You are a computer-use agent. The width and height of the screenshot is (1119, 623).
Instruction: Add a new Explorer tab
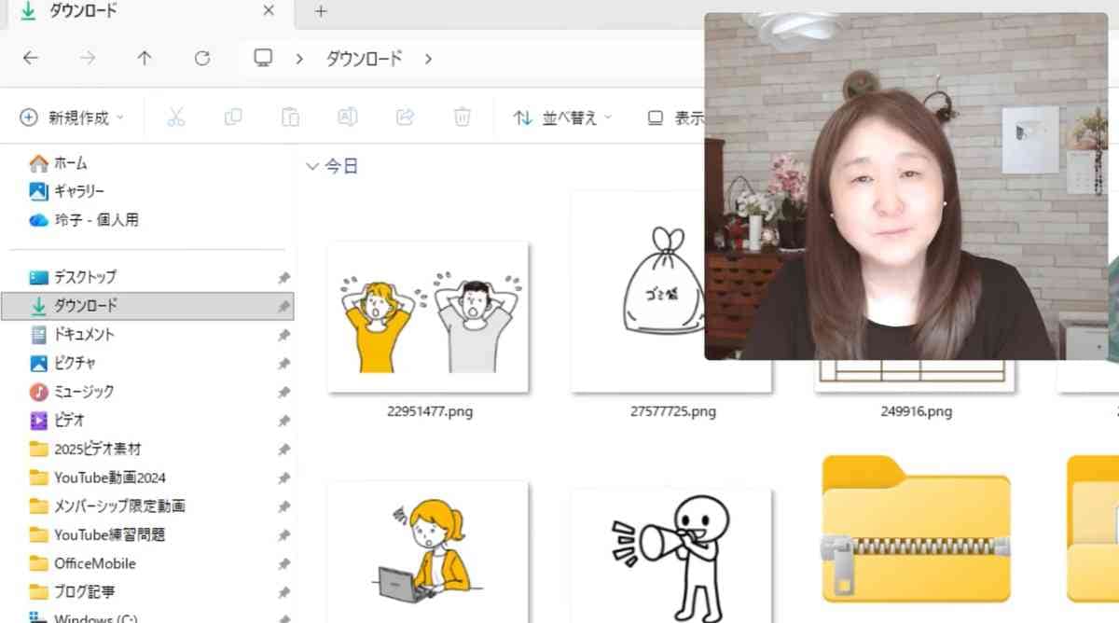pyautogui.click(x=321, y=11)
